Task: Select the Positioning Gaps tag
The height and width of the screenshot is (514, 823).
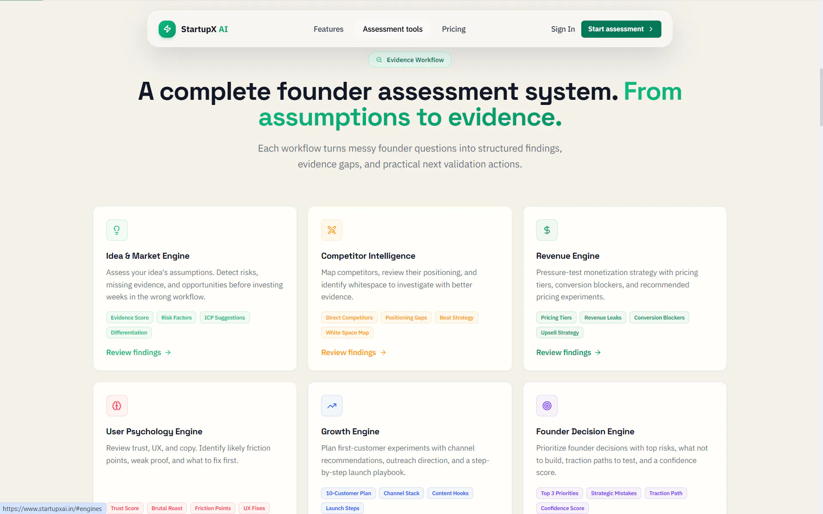Action: [x=406, y=317]
